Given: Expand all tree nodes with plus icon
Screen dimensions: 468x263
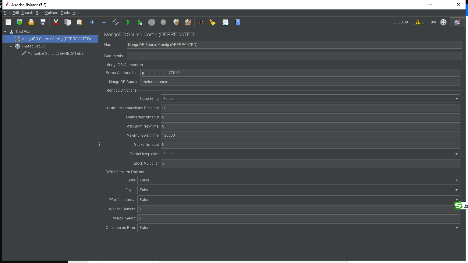Looking at the screenshot, I should [x=92, y=22].
